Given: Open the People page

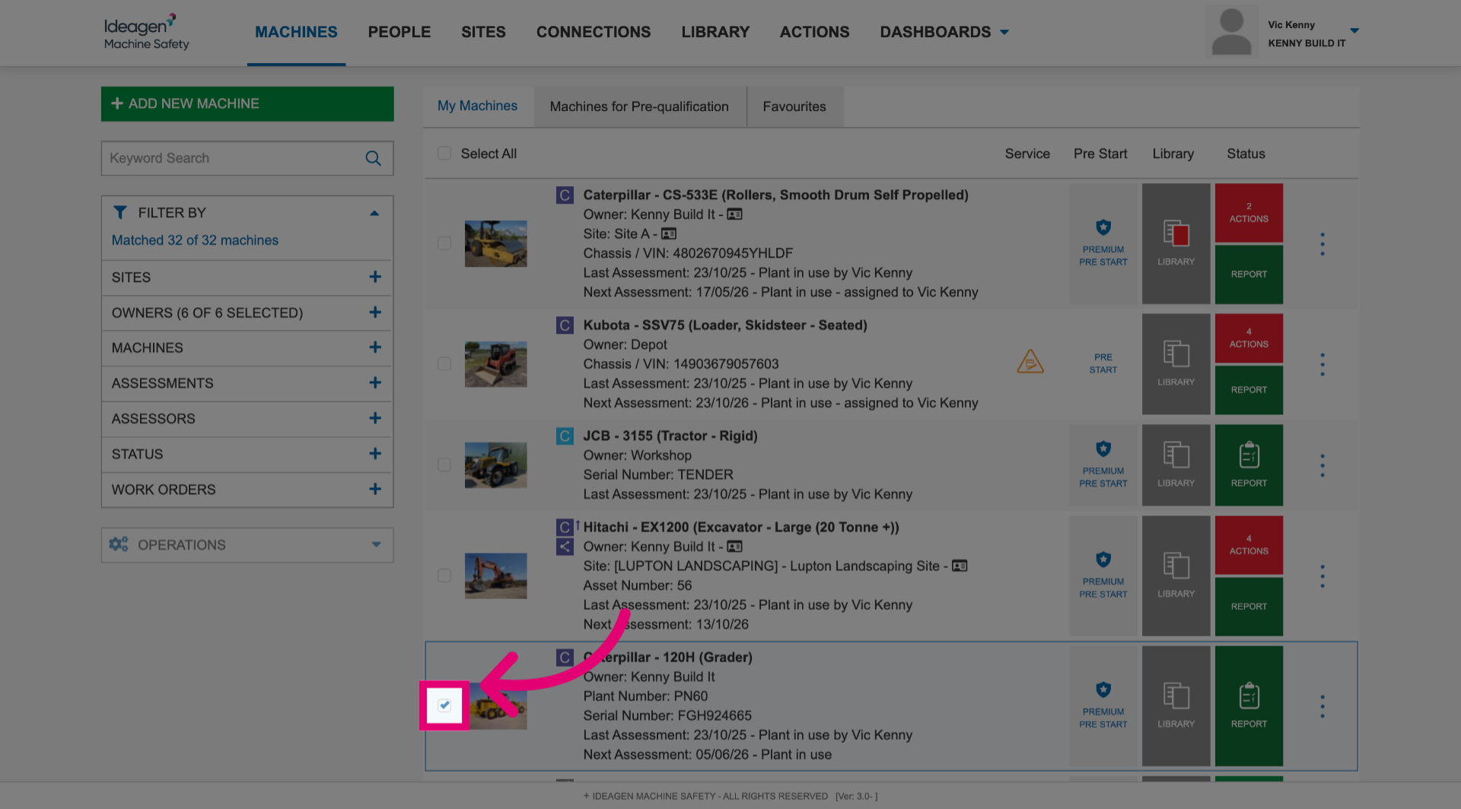Looking at the screenshot, I should 399,32.
